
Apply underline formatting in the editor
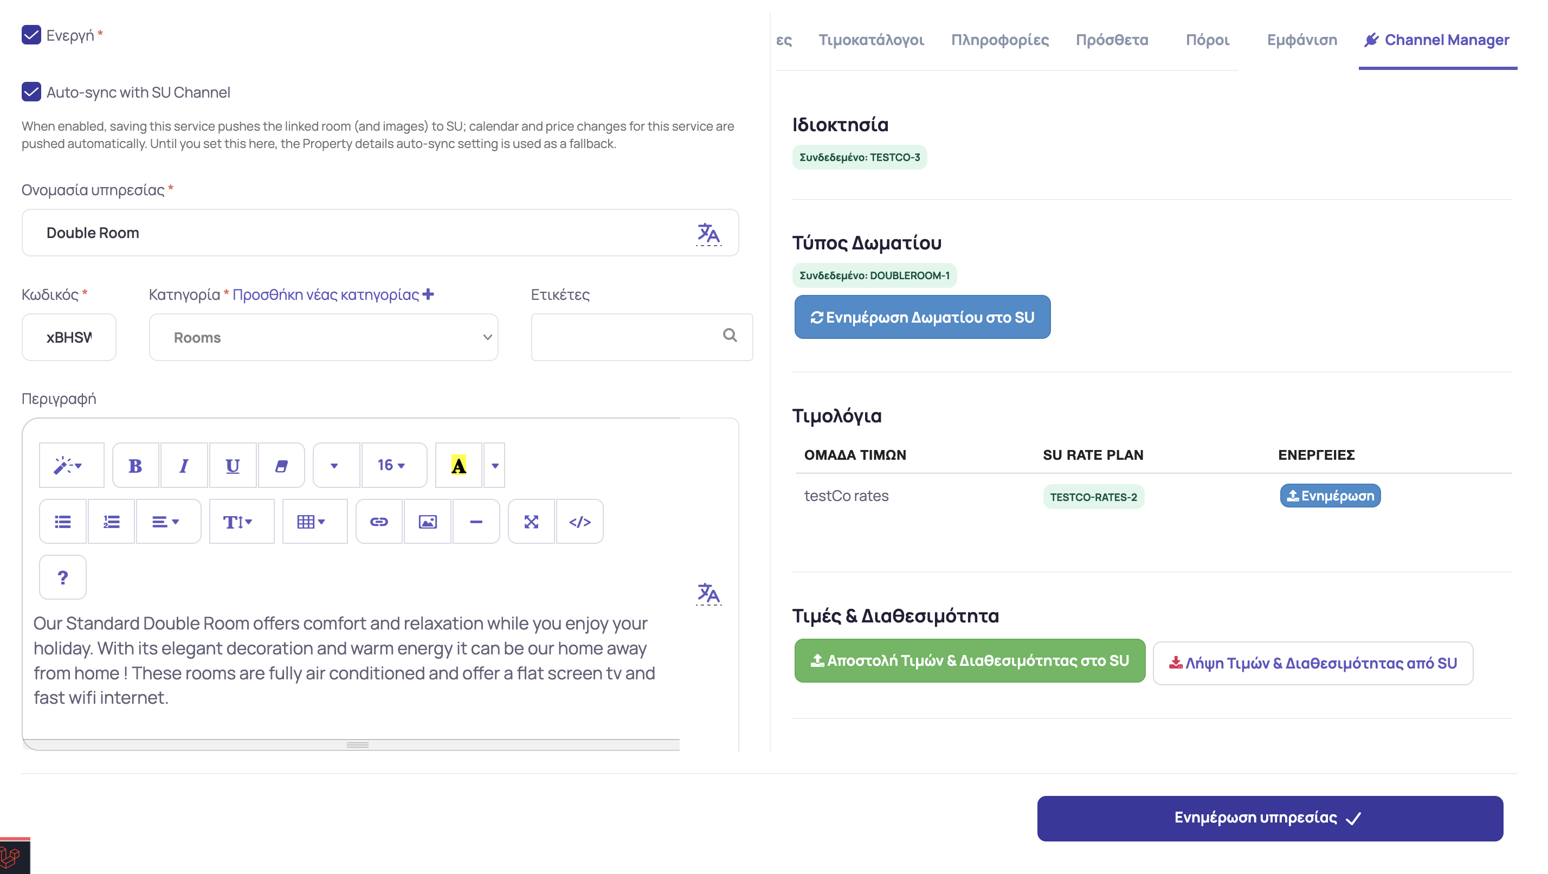click(x=233, y=465)
